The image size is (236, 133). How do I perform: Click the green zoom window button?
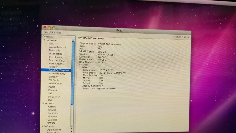pos(54,28)
